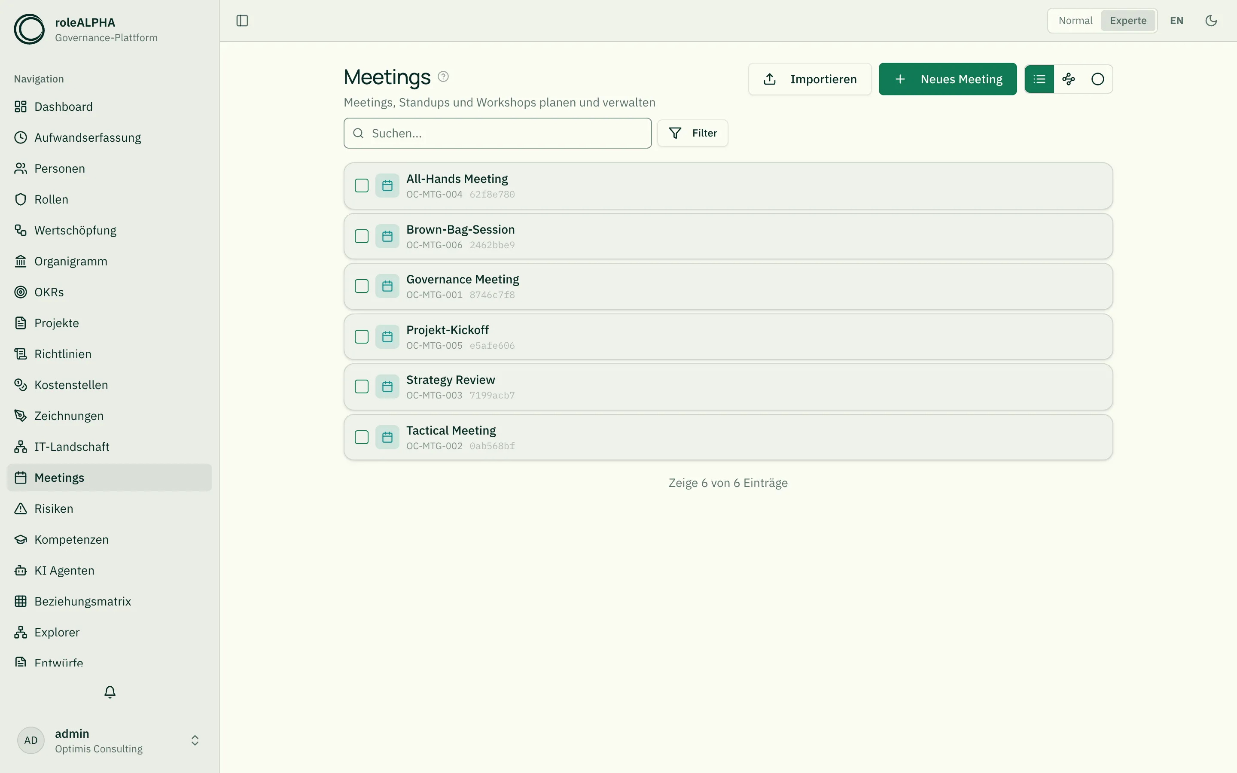
Task: Open the Projekt-Kickoff entry
Action: pyautogui.click(x=728, y=336)
